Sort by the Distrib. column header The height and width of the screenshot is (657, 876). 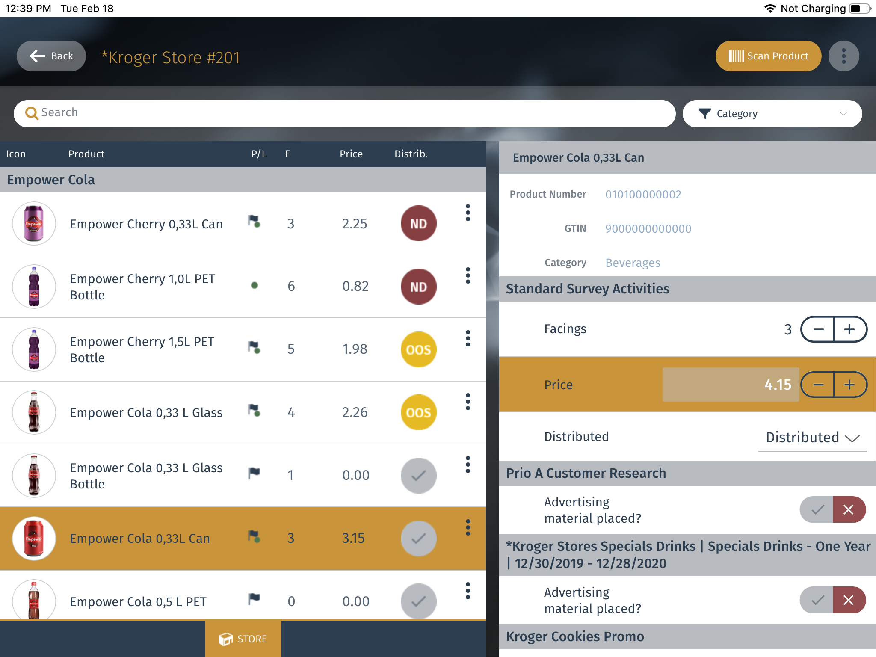(411, 154)
